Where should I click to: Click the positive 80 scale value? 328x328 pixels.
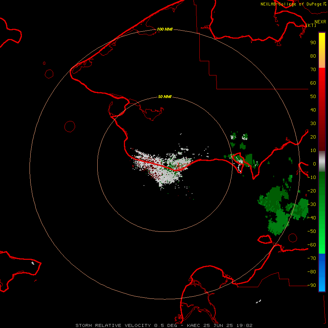point(313,56)
